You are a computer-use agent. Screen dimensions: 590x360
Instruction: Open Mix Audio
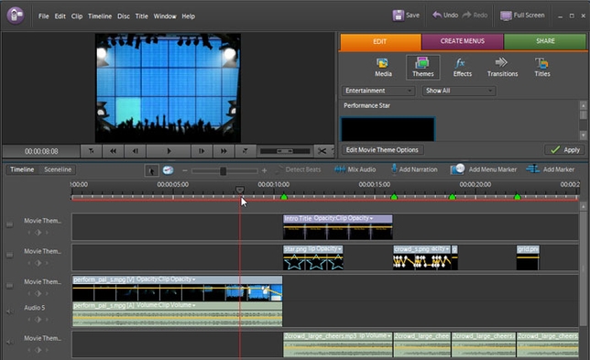355,169
